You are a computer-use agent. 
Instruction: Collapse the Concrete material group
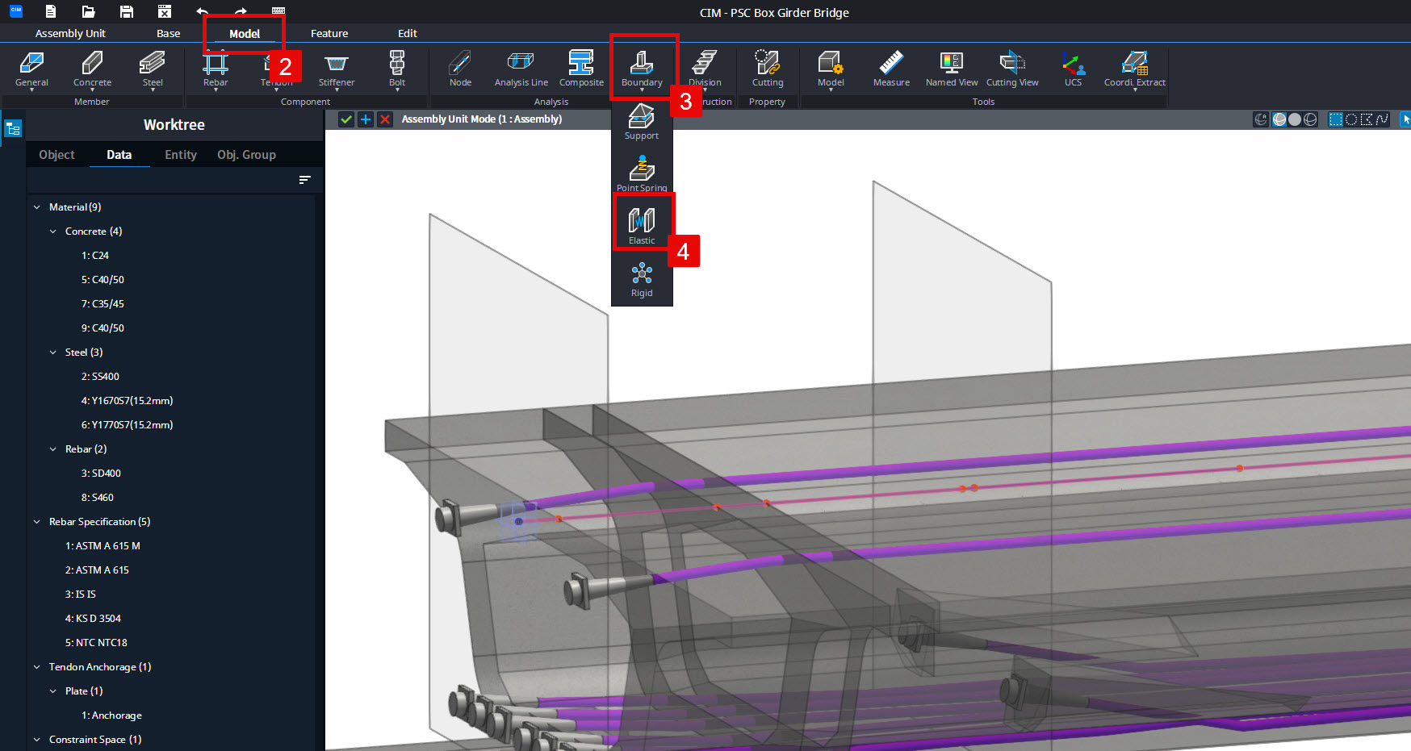coord(52,231)
